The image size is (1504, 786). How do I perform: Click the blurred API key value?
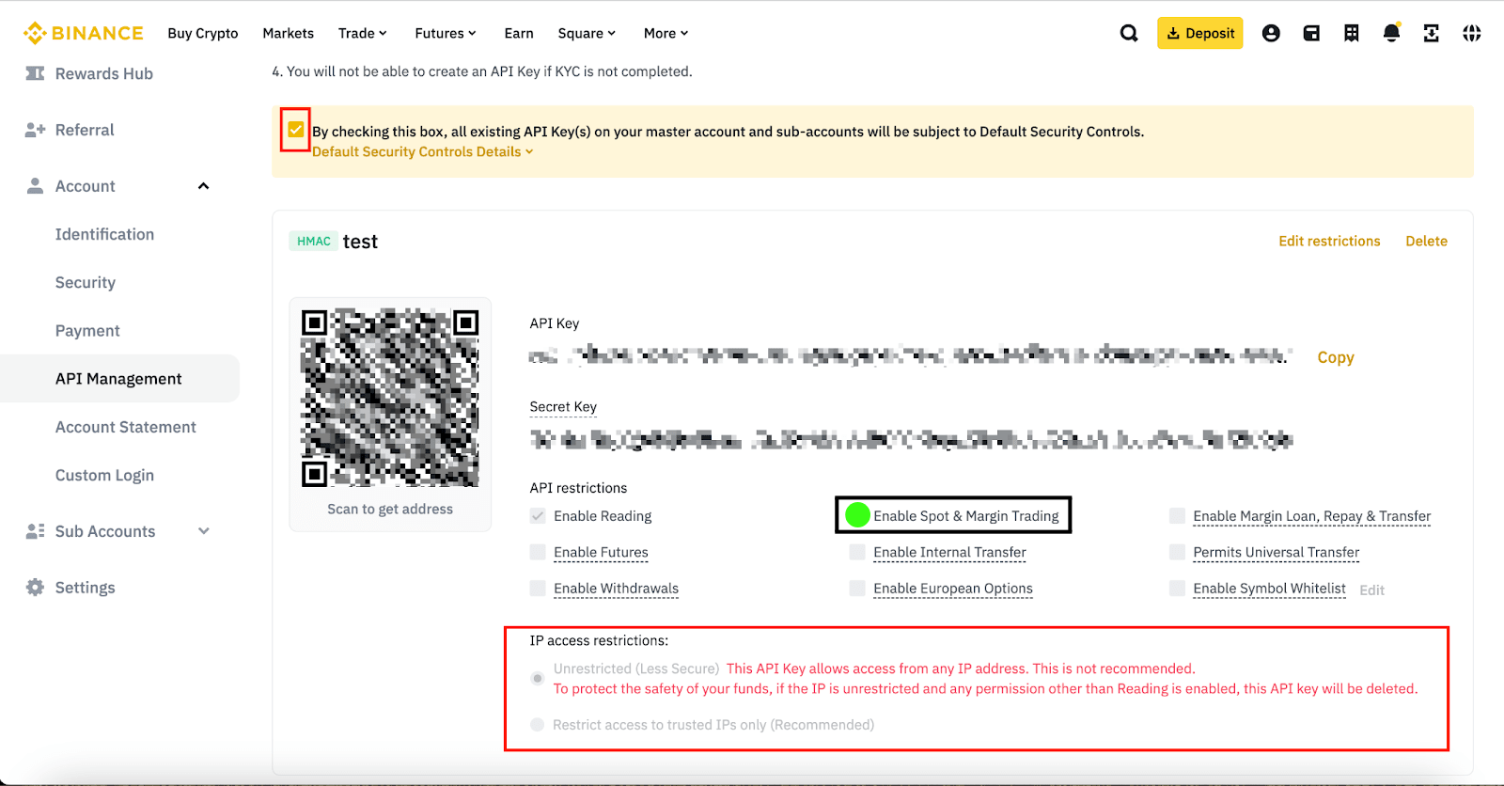point(910,355)
